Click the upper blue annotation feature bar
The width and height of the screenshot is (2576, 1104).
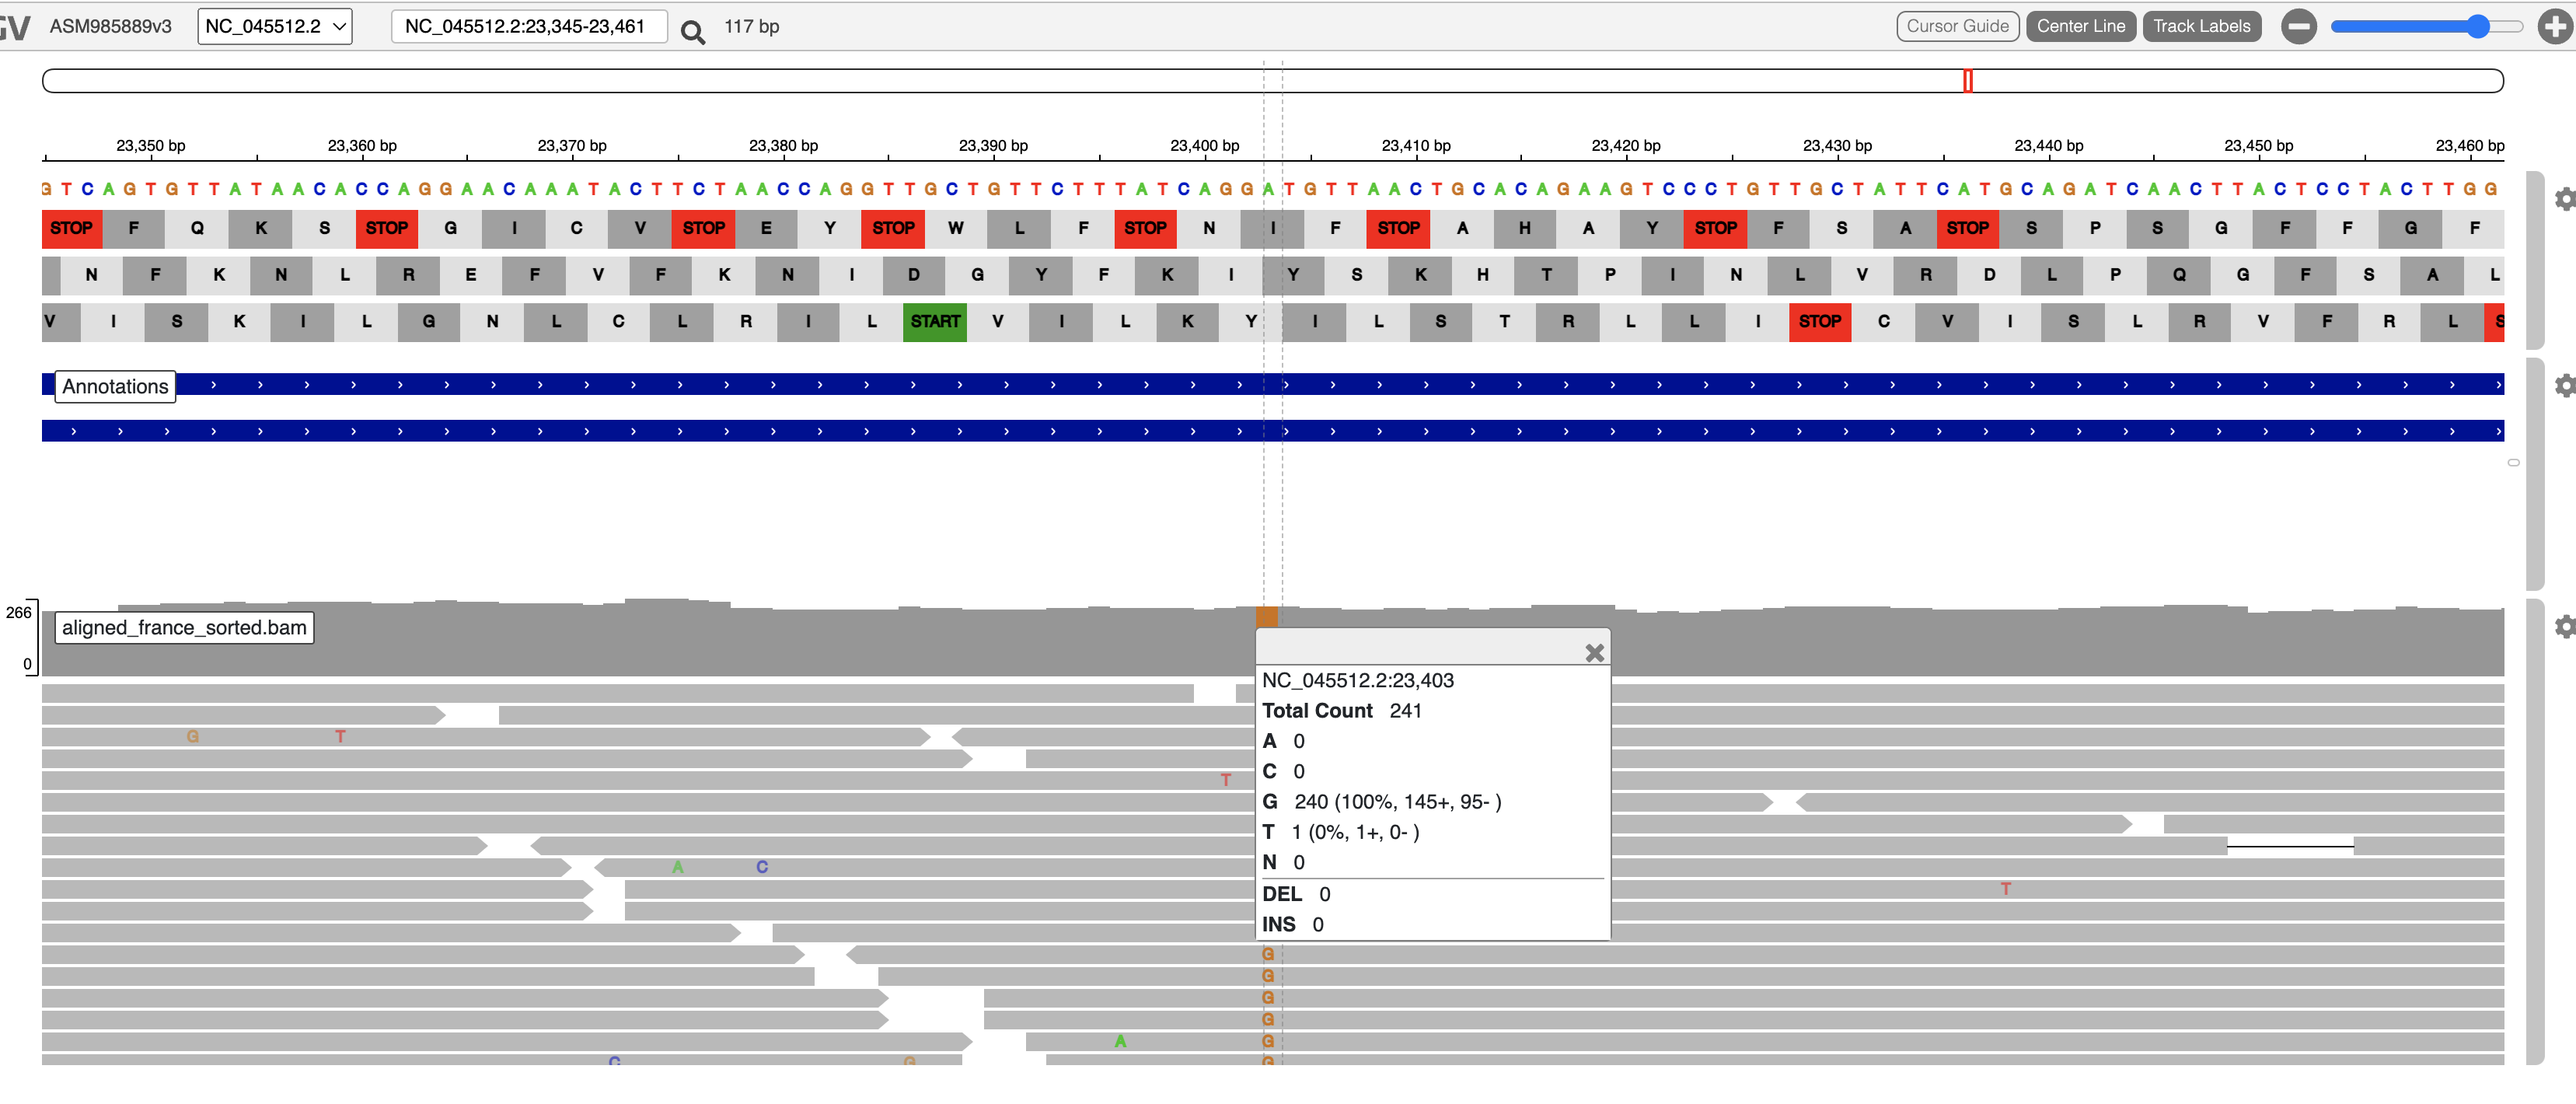(1272, 384)
